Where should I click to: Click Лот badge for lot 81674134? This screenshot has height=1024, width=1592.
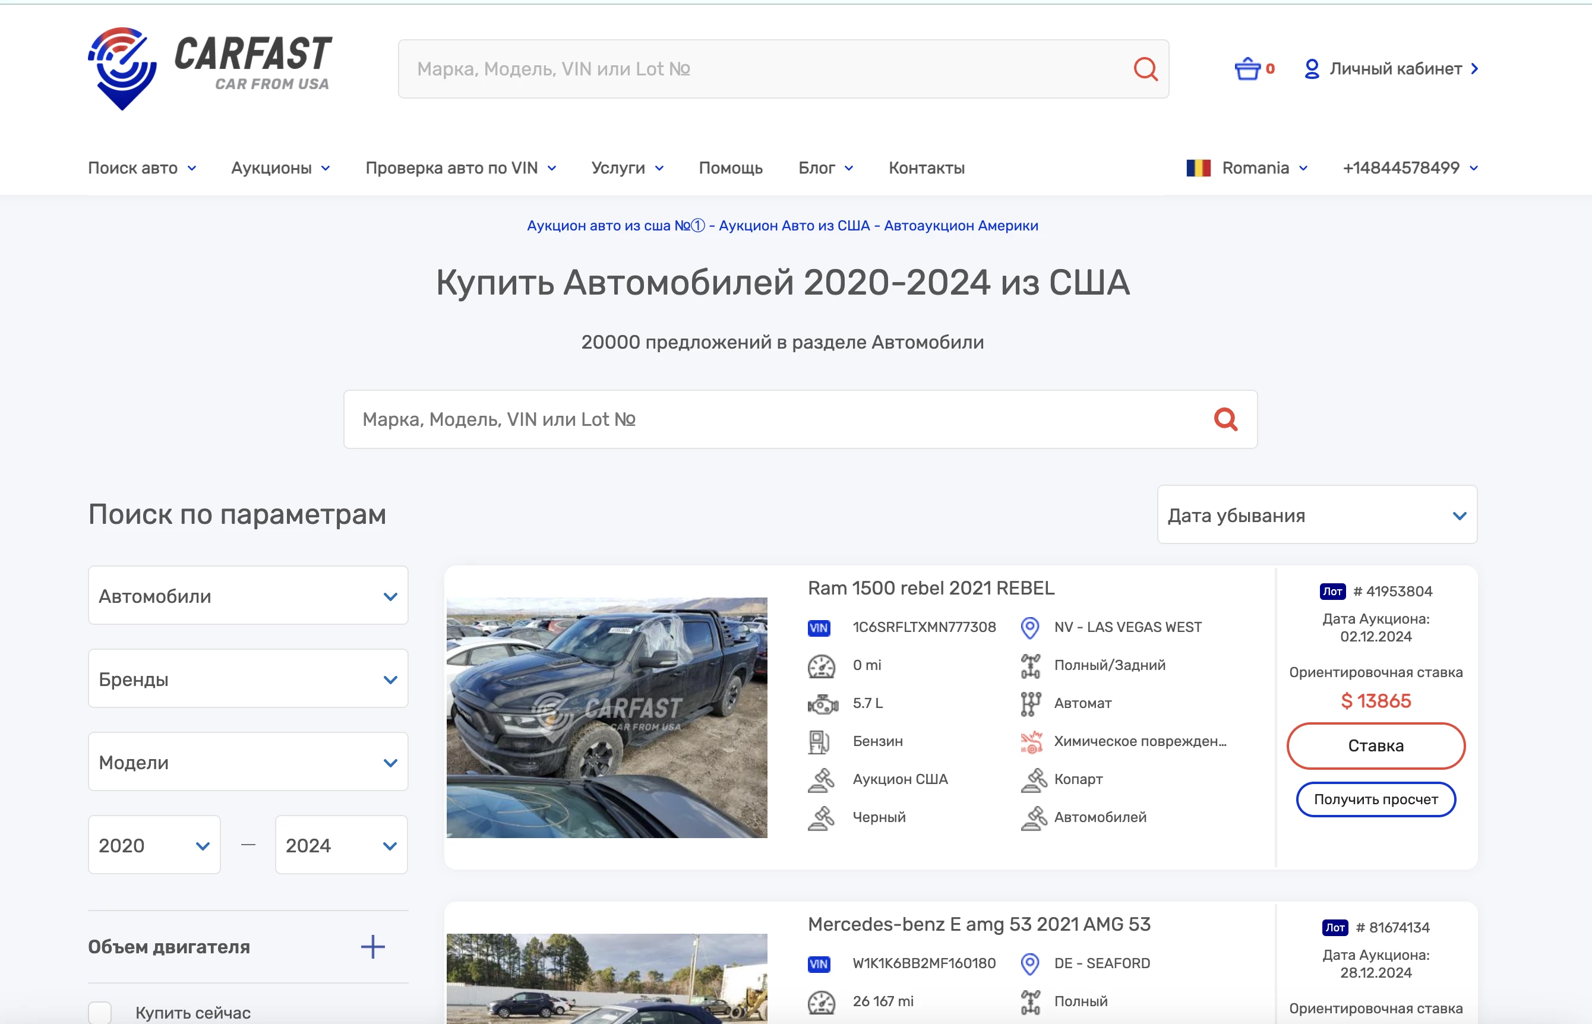[x=1335, y=928]
